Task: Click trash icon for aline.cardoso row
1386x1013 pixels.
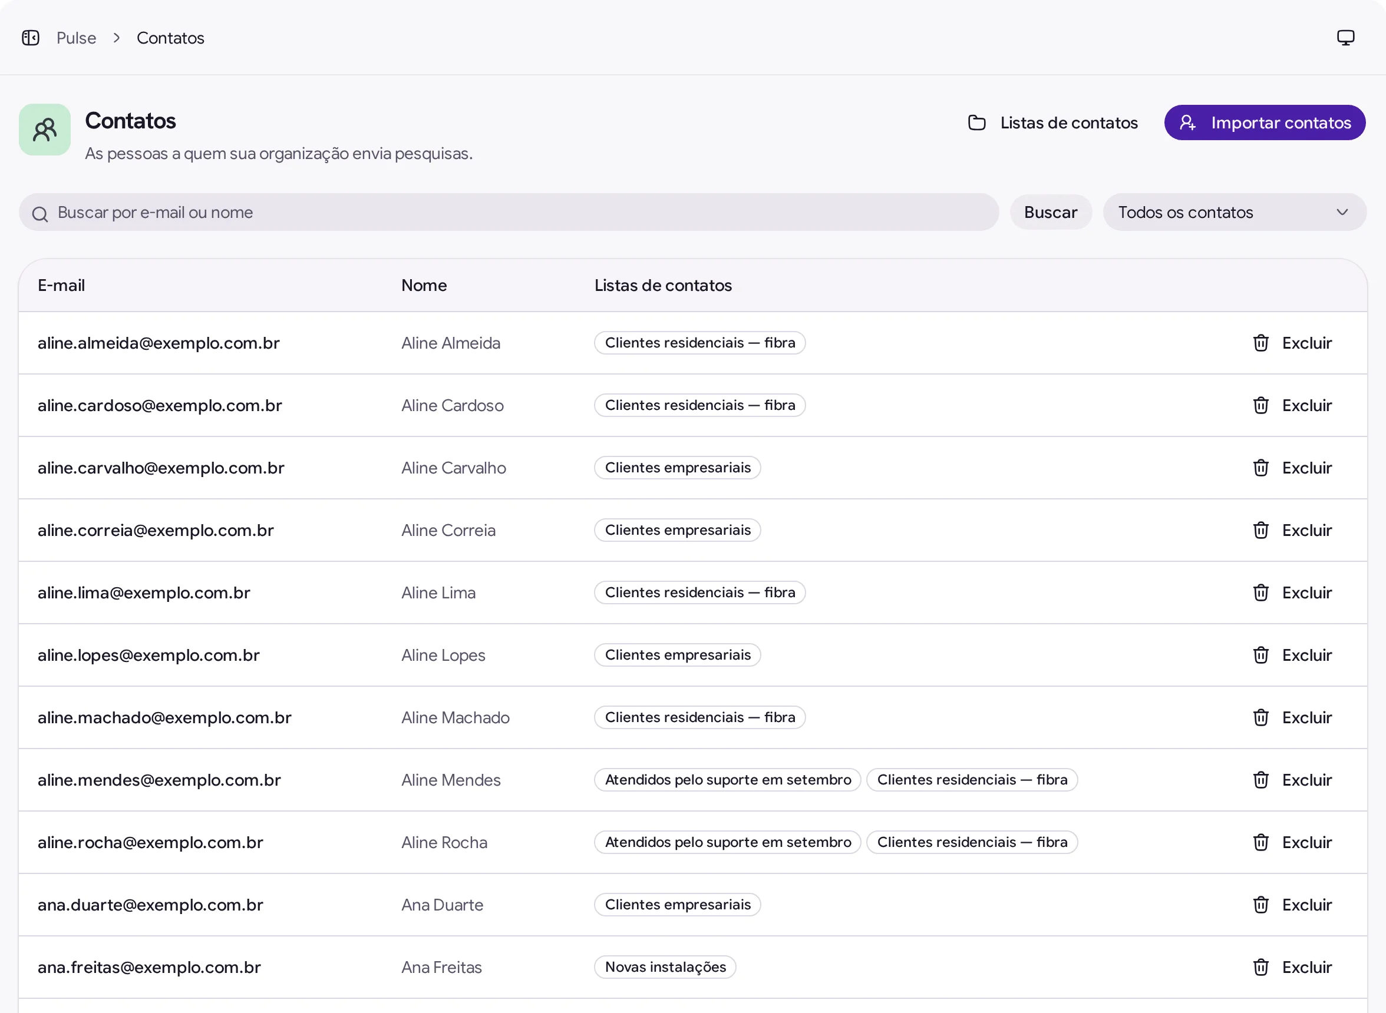Action: [1261, 405]
